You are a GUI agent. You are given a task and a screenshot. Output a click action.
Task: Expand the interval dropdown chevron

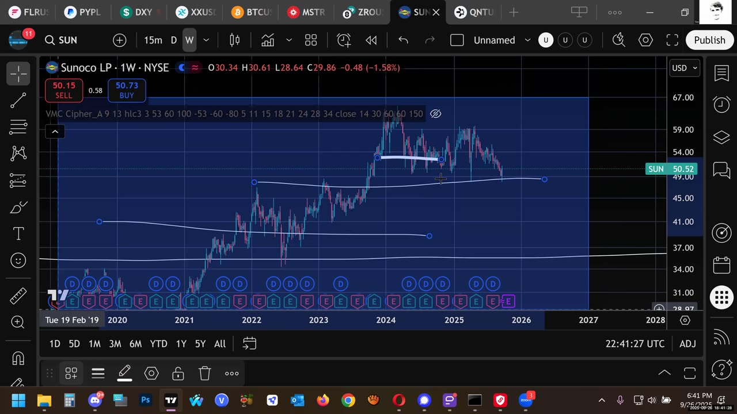tap(206, 40)
